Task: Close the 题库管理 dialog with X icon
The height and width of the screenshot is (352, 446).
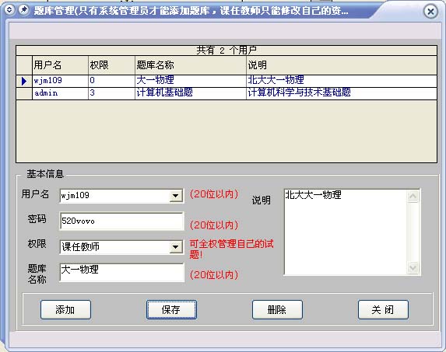Action: pos(430,12)
